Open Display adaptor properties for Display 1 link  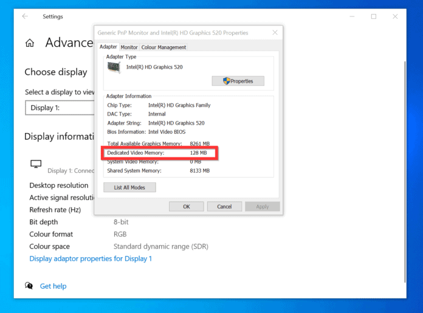coord(91,258)
